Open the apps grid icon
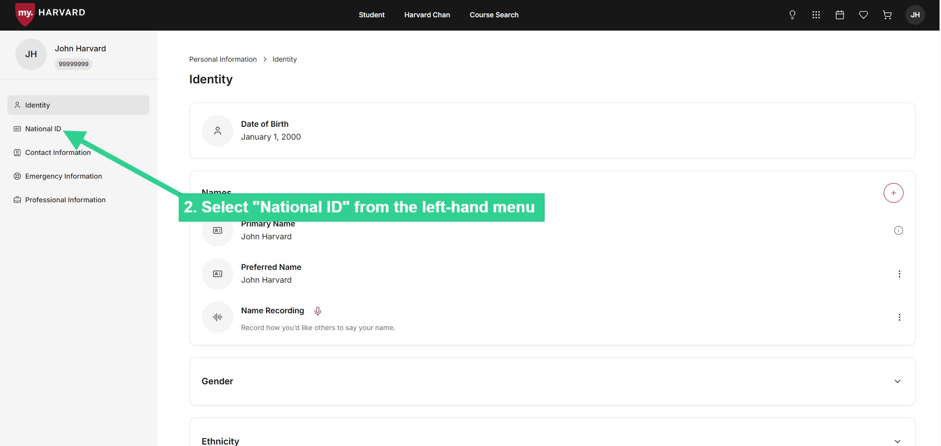Viewport: 941px width, 446px height. (x=816, y=15)
